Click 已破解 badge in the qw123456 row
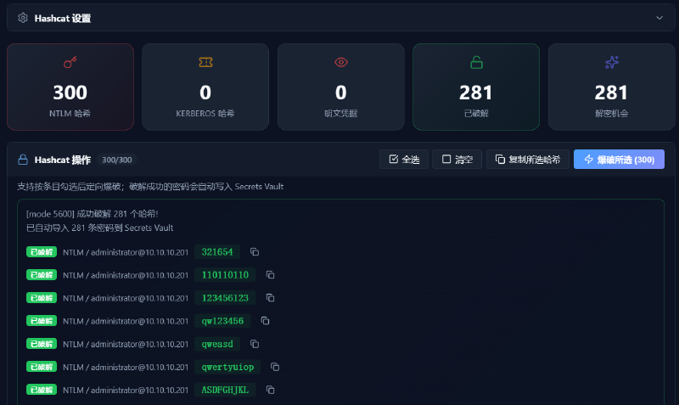Image resolution: width=679 pixels, height=405 pixels. click(42, 321)
